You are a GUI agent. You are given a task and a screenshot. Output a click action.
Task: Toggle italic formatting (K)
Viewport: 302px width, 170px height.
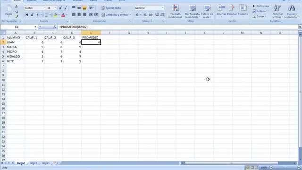(x=32, y=15)
